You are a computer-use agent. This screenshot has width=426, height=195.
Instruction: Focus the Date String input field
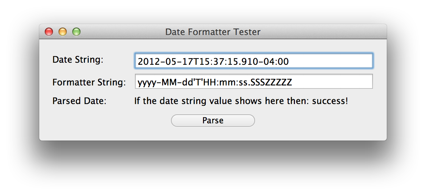click(x=253, y=61)
